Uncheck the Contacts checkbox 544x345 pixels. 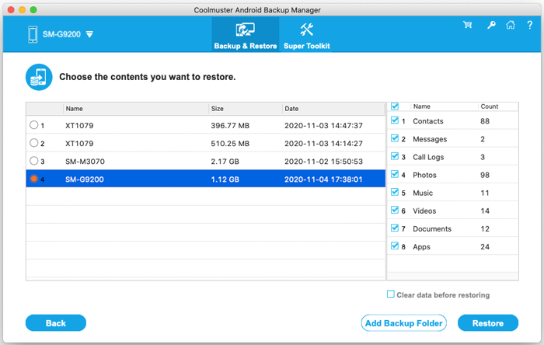pos(395,120)
